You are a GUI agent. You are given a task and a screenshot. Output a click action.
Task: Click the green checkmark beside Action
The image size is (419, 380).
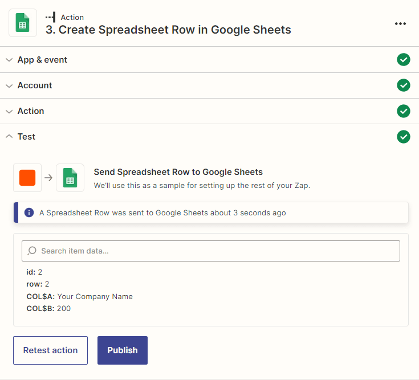404,111
